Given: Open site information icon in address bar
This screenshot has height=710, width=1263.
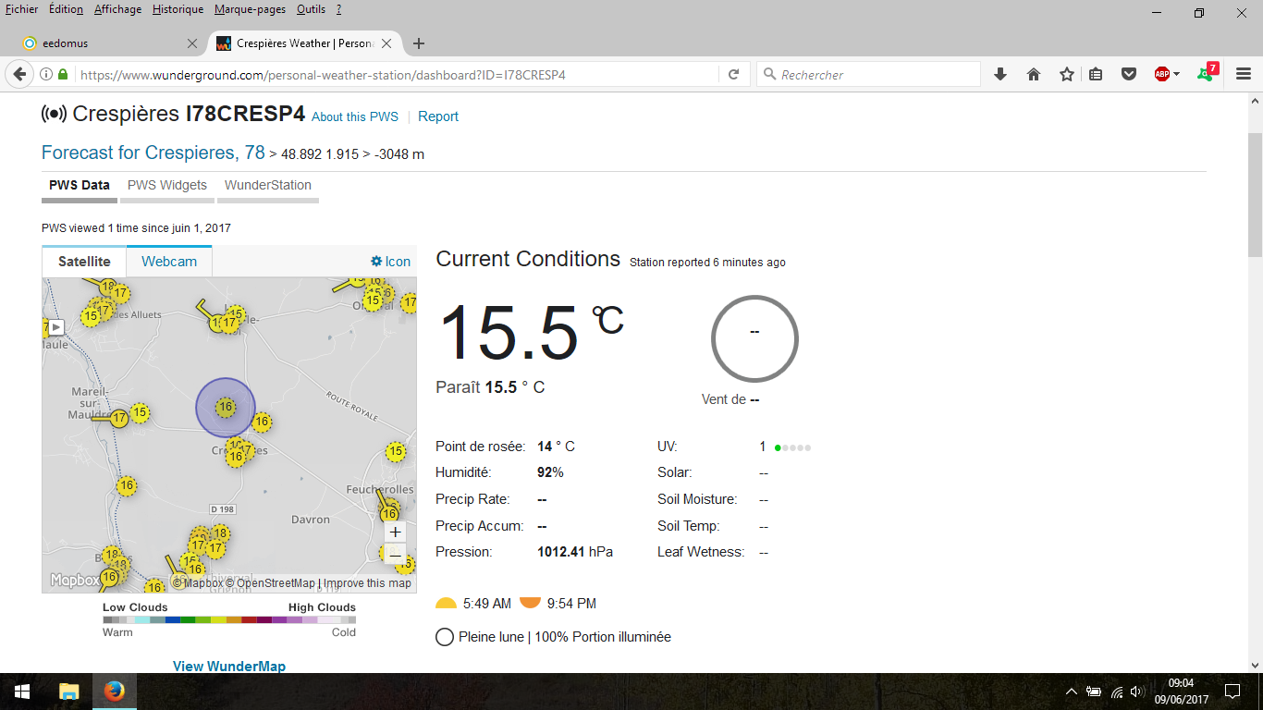Looking at the screenshot, I should coord(46,74).
